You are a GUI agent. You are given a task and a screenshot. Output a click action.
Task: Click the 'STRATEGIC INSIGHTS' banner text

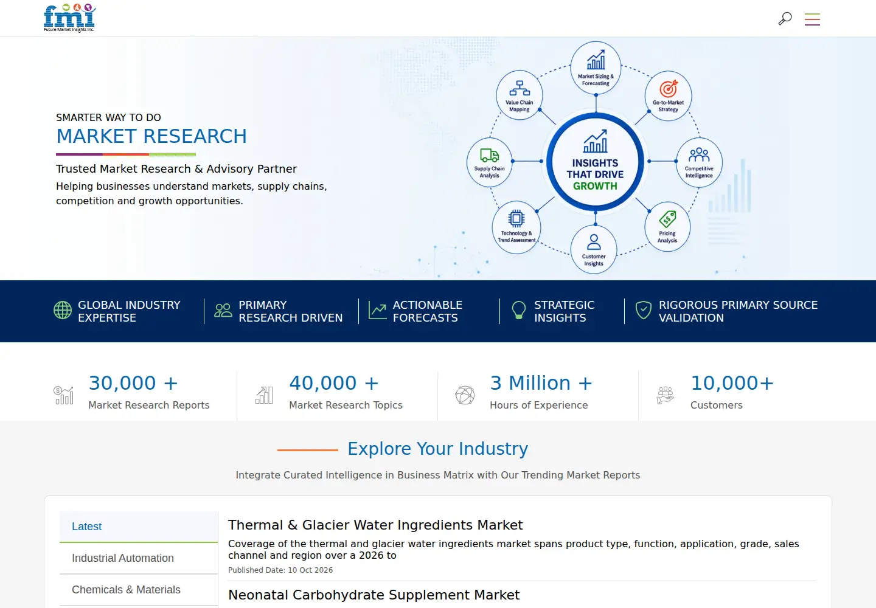point(565,311)
